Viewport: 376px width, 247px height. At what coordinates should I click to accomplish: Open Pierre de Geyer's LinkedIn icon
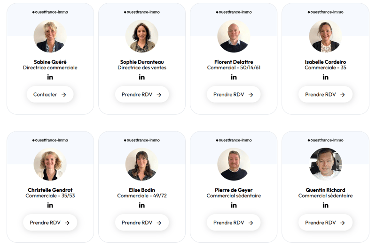[234, 205]
